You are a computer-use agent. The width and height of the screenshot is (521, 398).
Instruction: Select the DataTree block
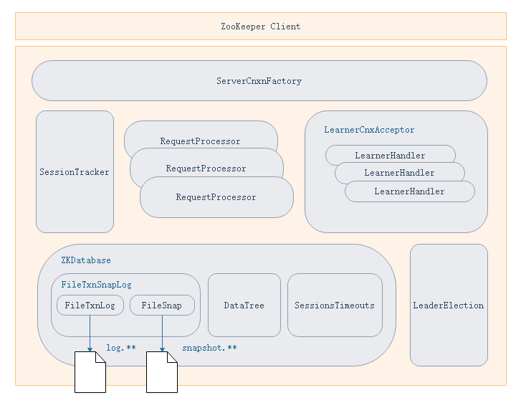[244, 305]
